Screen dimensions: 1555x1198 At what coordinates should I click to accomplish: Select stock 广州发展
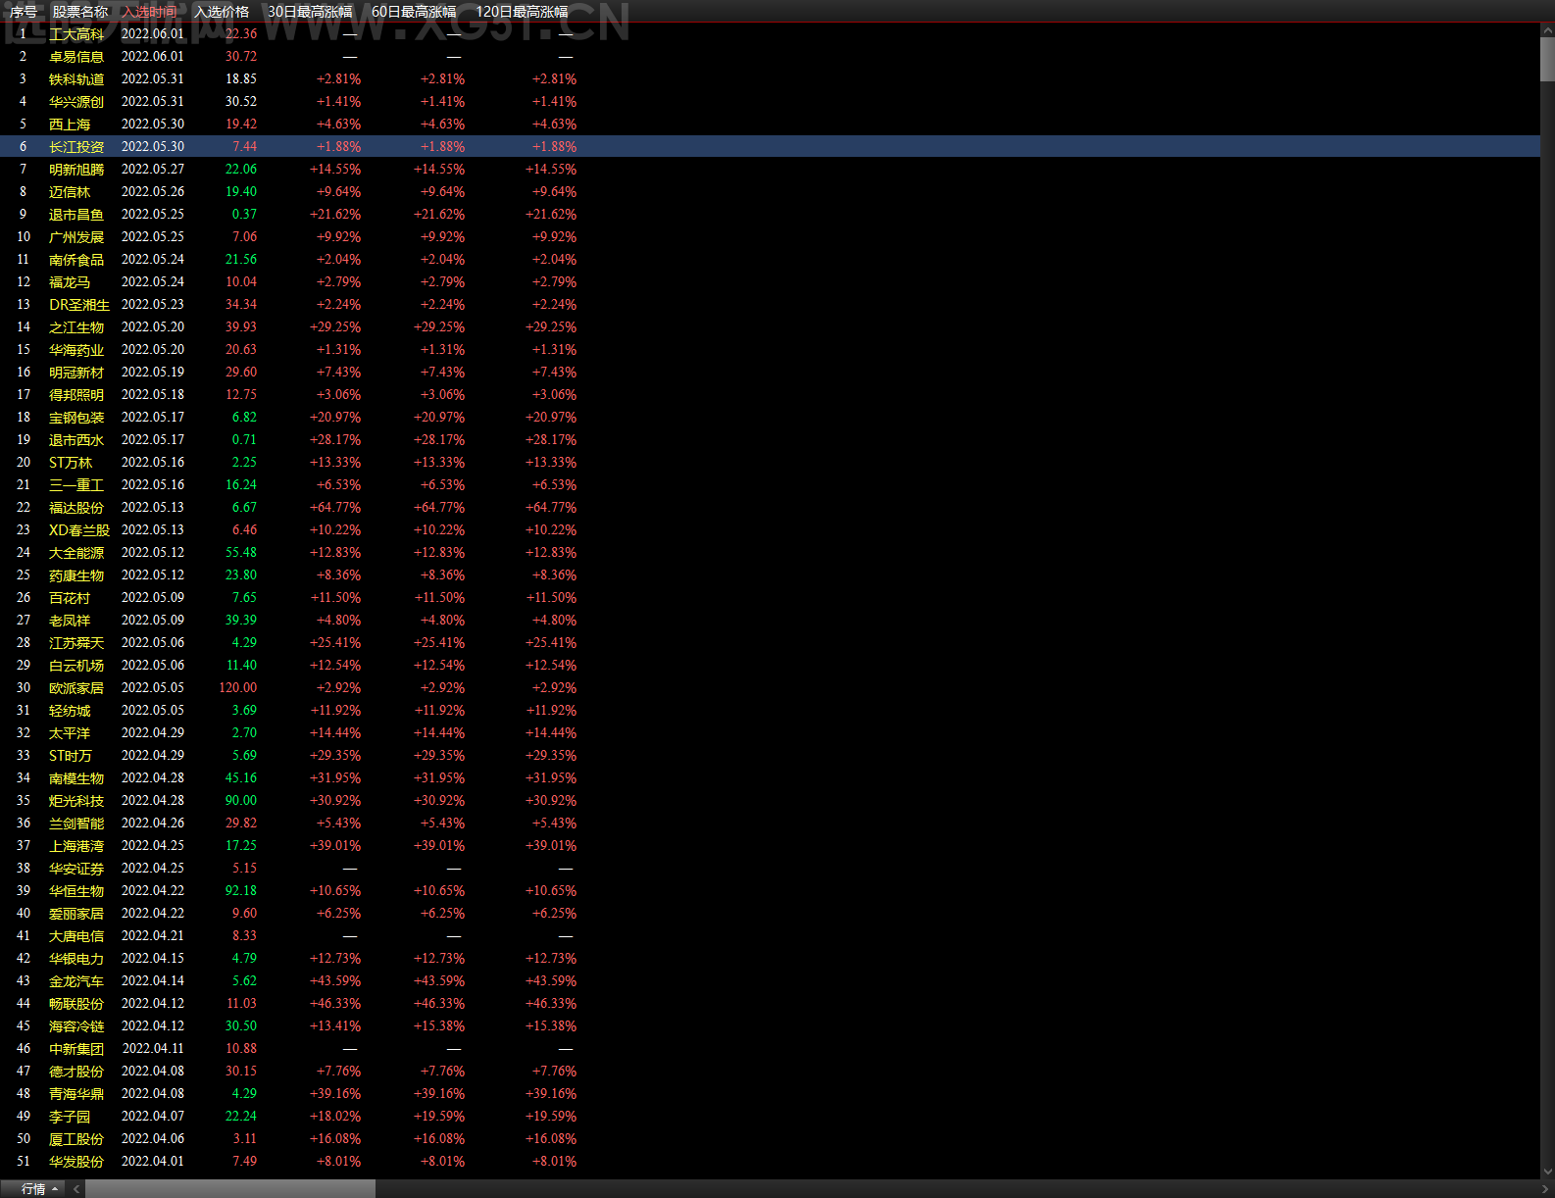[x=76, y=237]
